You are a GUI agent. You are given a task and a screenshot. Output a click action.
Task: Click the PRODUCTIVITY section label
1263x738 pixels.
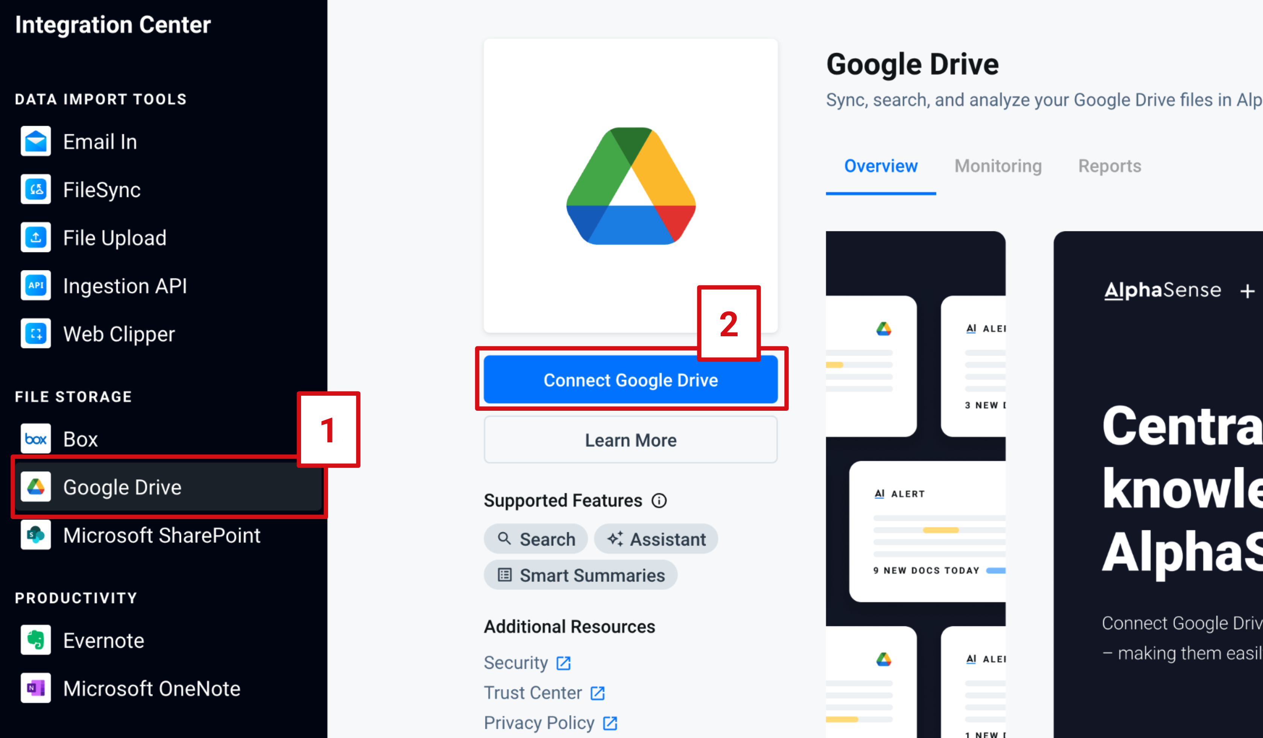[x=76, y=598]
